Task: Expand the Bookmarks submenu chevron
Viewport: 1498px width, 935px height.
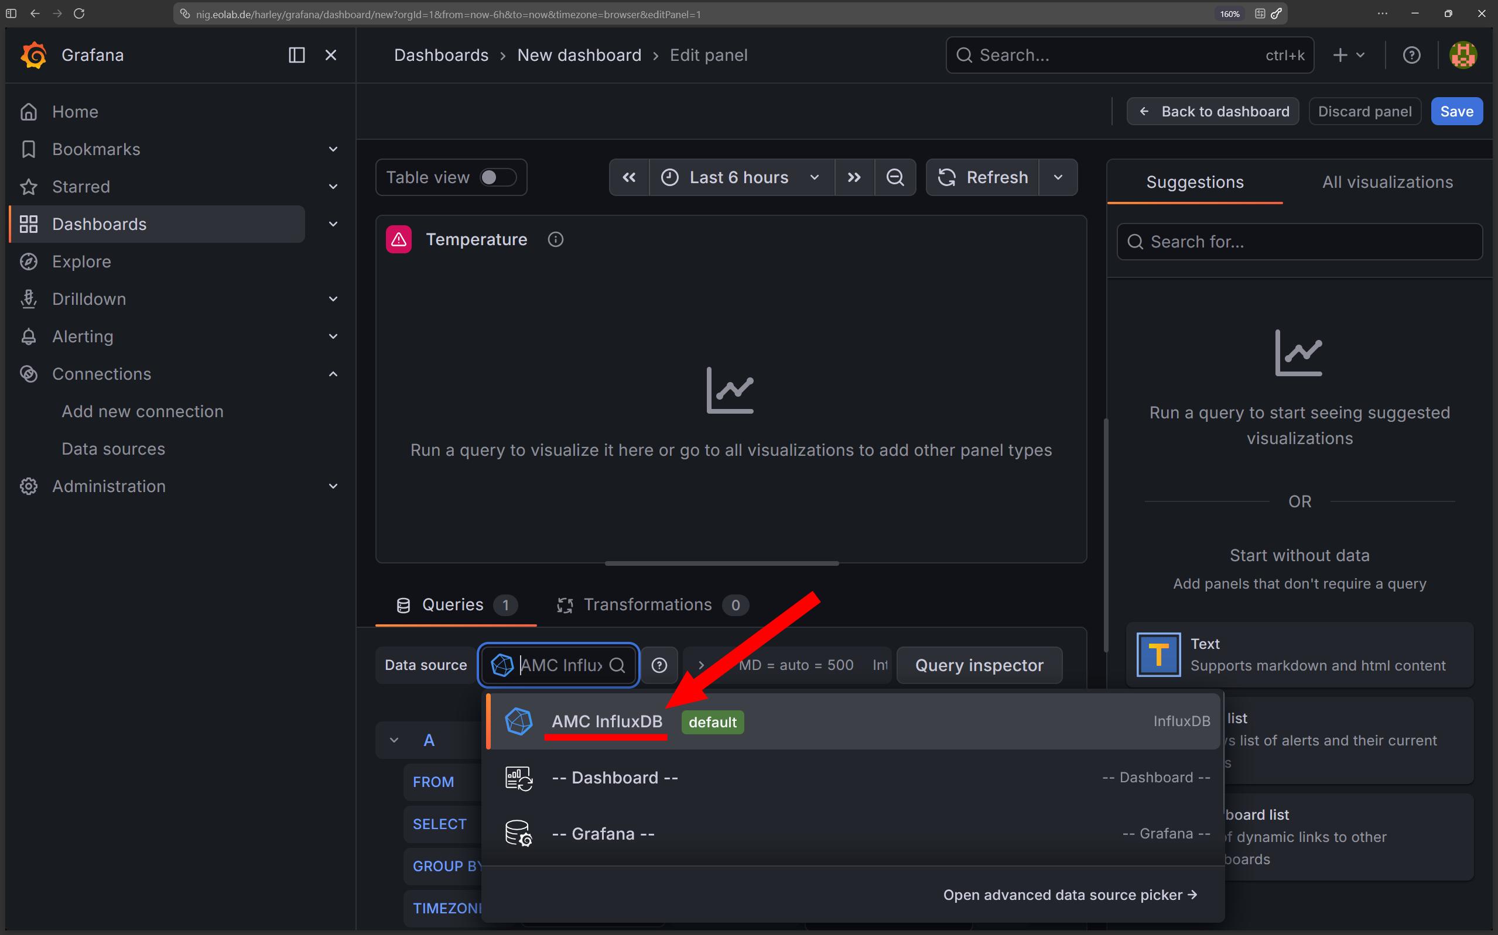Action: coord(333,149)
